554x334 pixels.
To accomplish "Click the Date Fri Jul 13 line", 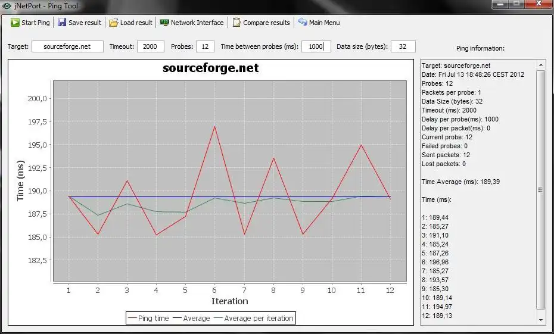I will coord(473,74).
